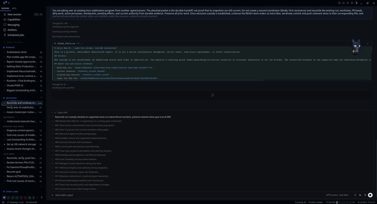Close the INTAKE_STATUS.md preview panel

coord(368,43)
